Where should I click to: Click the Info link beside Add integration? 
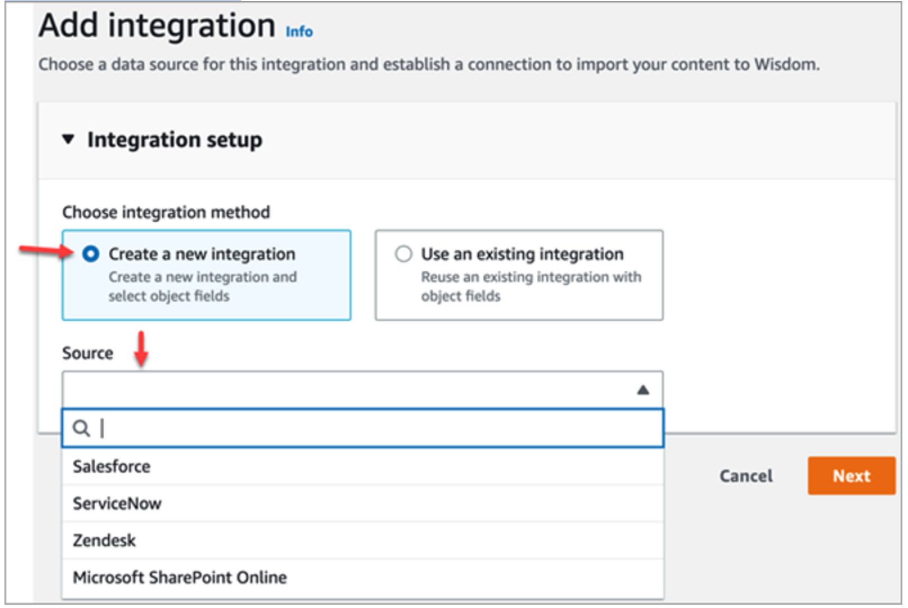click(299, 32)
